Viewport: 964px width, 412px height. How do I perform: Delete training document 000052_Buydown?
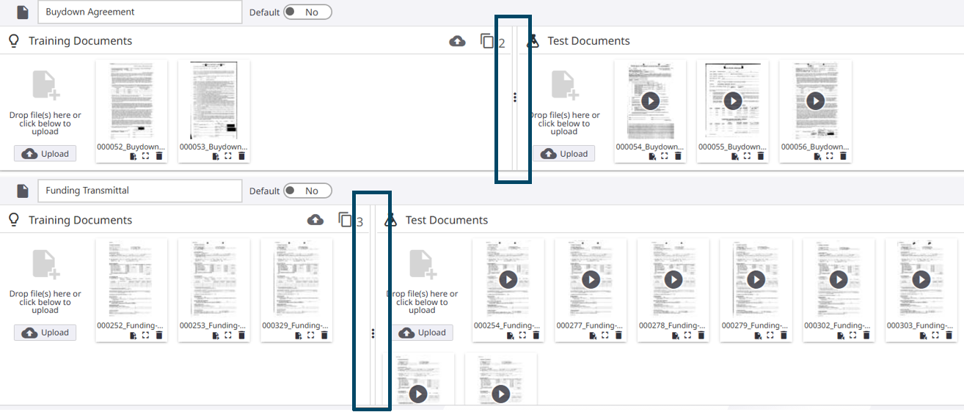coord(159,156)
